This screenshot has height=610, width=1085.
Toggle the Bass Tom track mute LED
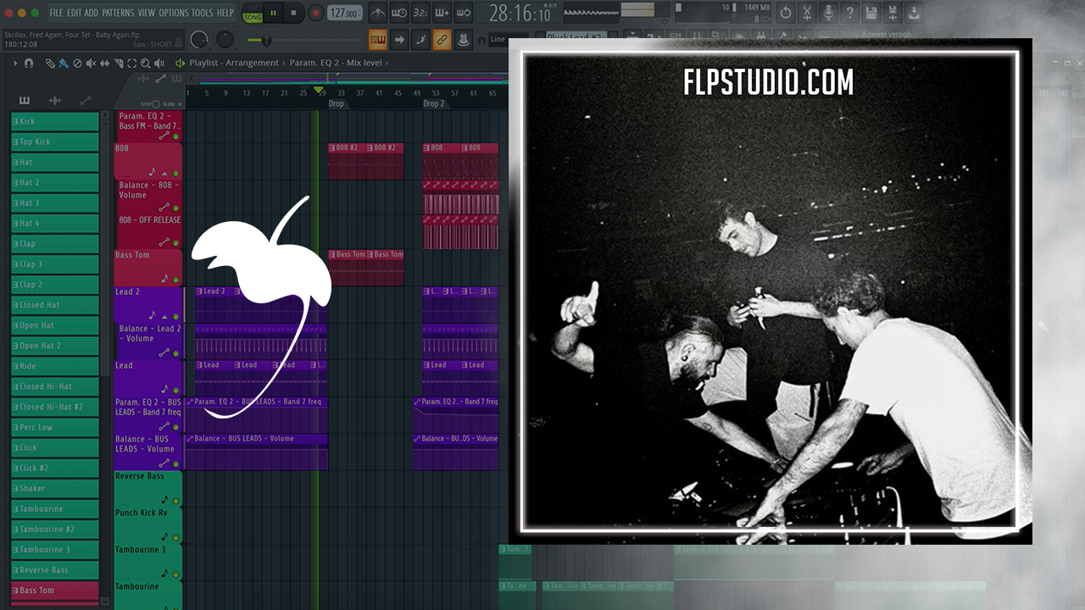pos(176,280)
